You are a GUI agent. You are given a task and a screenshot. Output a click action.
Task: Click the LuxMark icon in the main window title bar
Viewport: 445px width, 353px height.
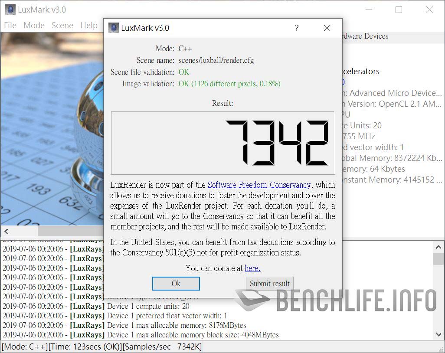(10, 9)
